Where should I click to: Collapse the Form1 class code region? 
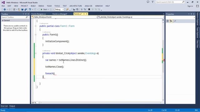36,26
